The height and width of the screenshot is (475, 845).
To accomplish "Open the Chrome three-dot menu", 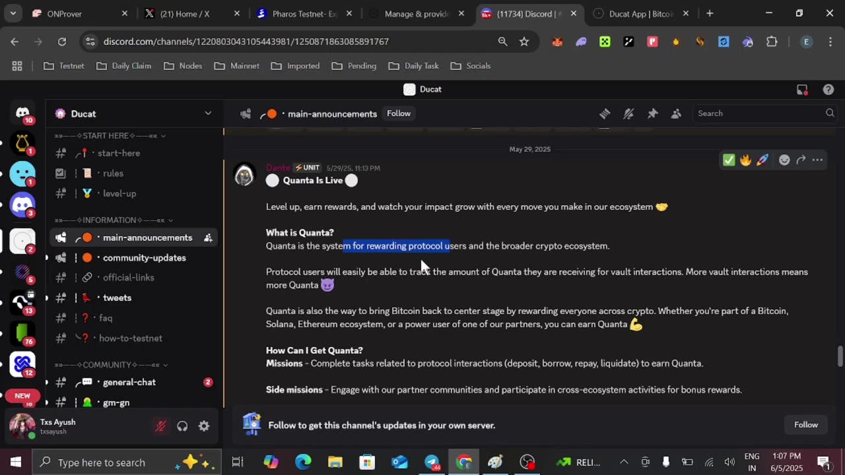I will pos(829,42).
